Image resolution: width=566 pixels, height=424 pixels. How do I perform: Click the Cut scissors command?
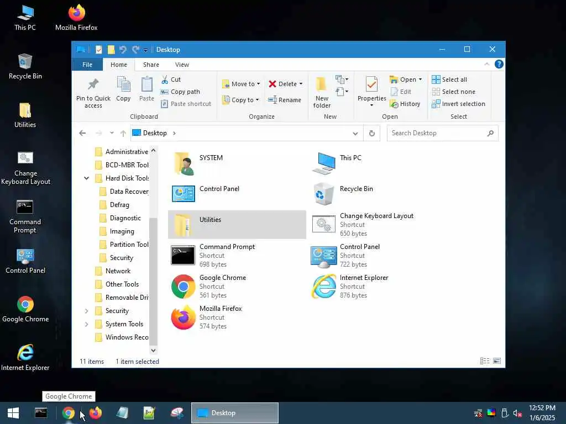click(x=171, y=79)
